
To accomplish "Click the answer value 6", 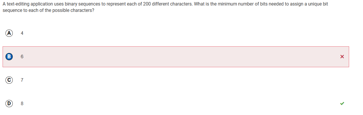I will (22, 56).
